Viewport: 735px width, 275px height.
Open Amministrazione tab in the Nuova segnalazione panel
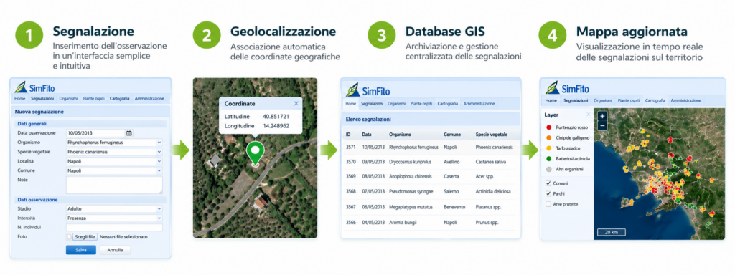click(x=149, y=99)
